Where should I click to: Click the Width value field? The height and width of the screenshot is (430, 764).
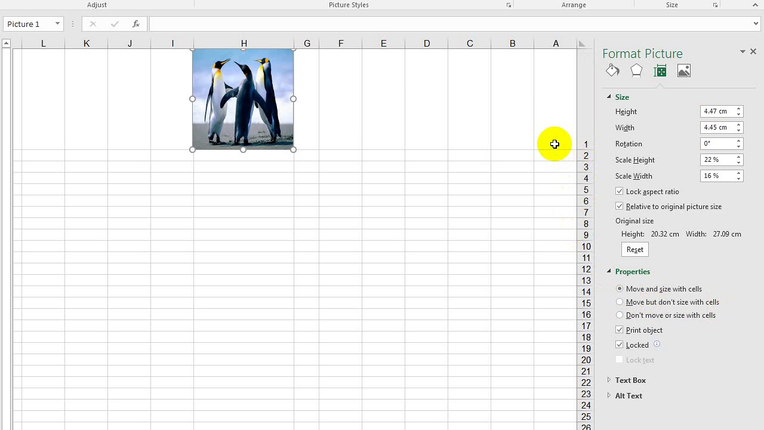tap(717, 127)
